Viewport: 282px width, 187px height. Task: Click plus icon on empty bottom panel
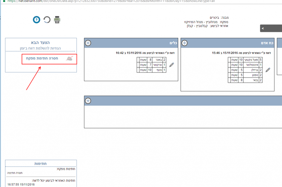click(88, 101)
